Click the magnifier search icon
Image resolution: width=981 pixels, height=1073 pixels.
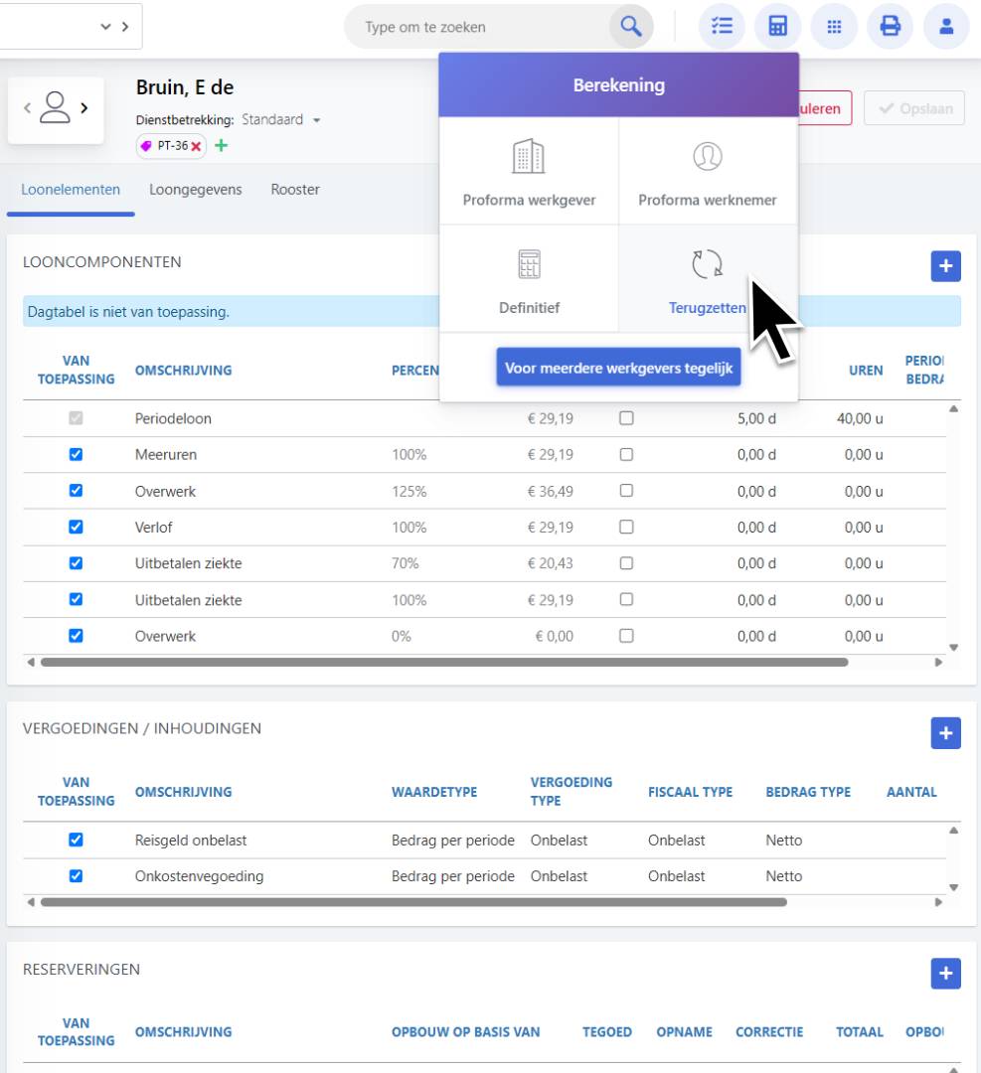pyautogui.click(x=630, y=27)
